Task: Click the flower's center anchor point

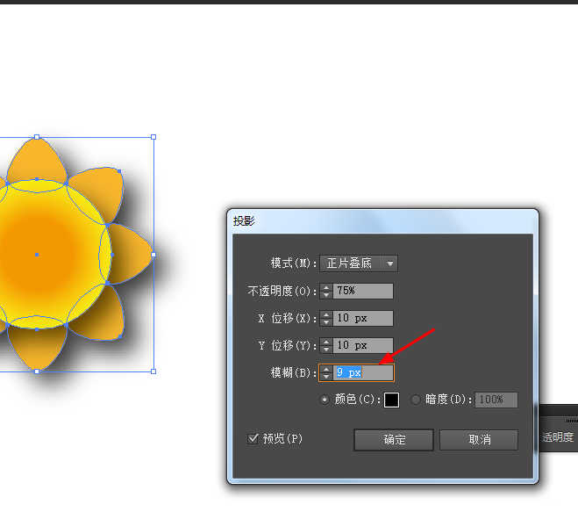Action: click(37, 255)
